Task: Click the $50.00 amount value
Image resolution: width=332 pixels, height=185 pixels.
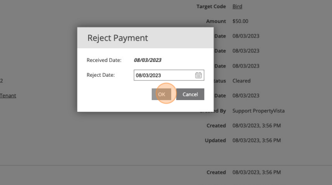Action: pos(240,21)
